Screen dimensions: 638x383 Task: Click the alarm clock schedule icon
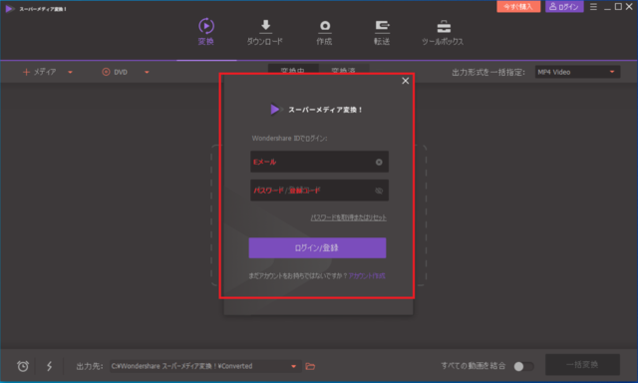click(23, 366)
